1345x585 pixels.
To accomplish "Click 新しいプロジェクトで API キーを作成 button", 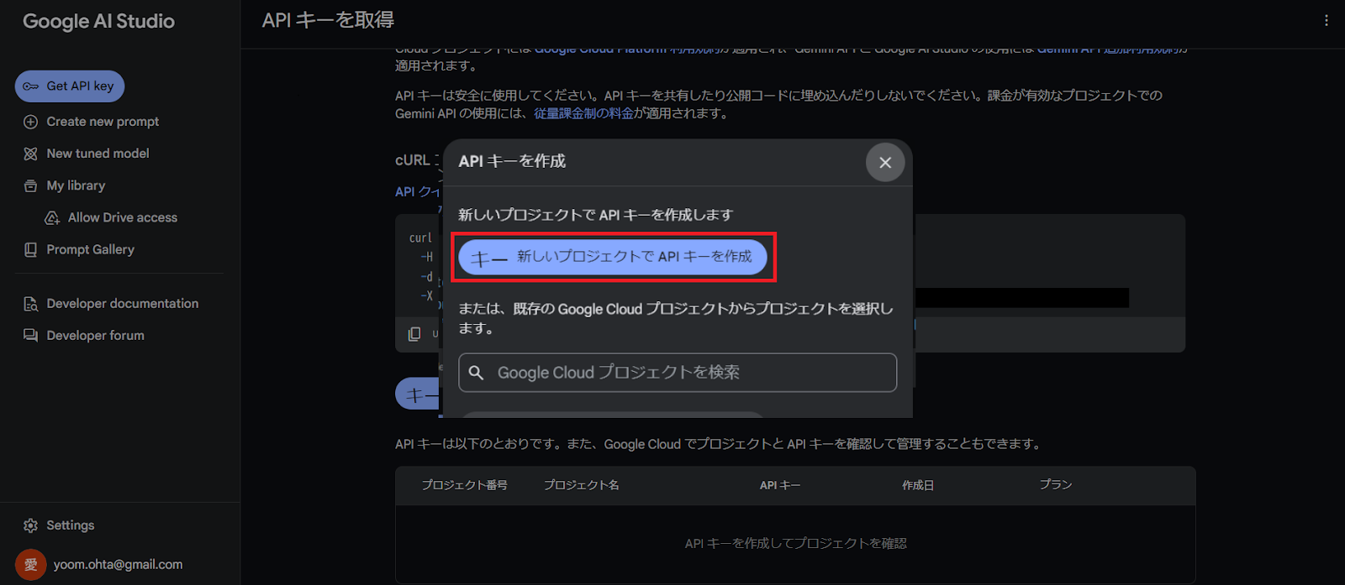I will (x=613, y=257).
